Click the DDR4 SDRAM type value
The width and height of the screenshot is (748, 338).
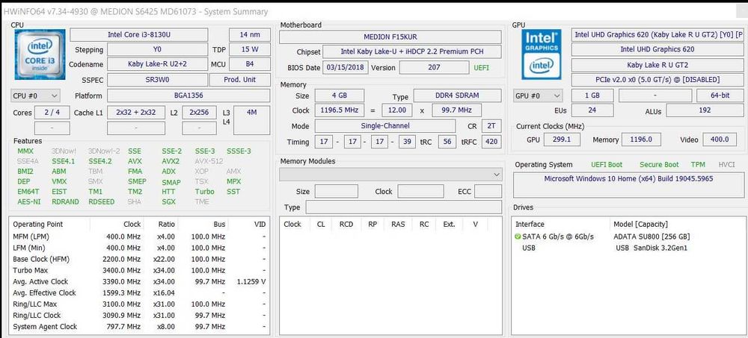coord(457,96)
